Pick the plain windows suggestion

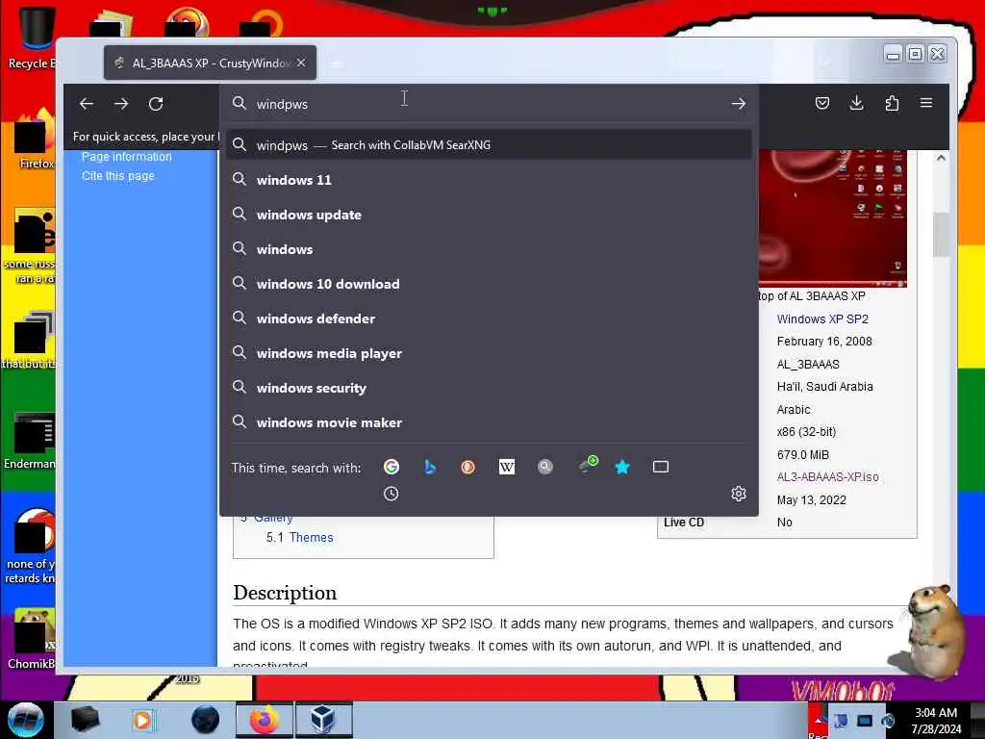(489, 249)
